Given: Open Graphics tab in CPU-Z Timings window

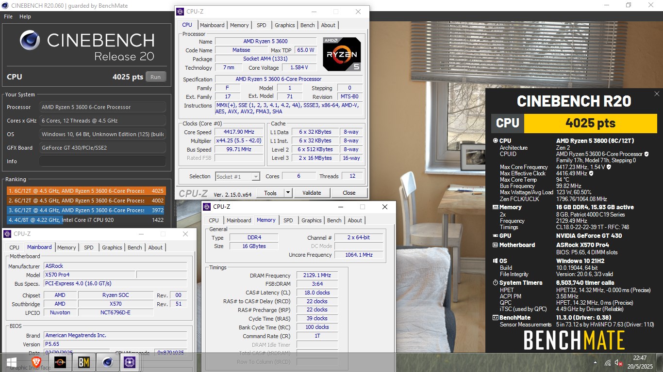Looking at the screenshot, I should (311, 220).
